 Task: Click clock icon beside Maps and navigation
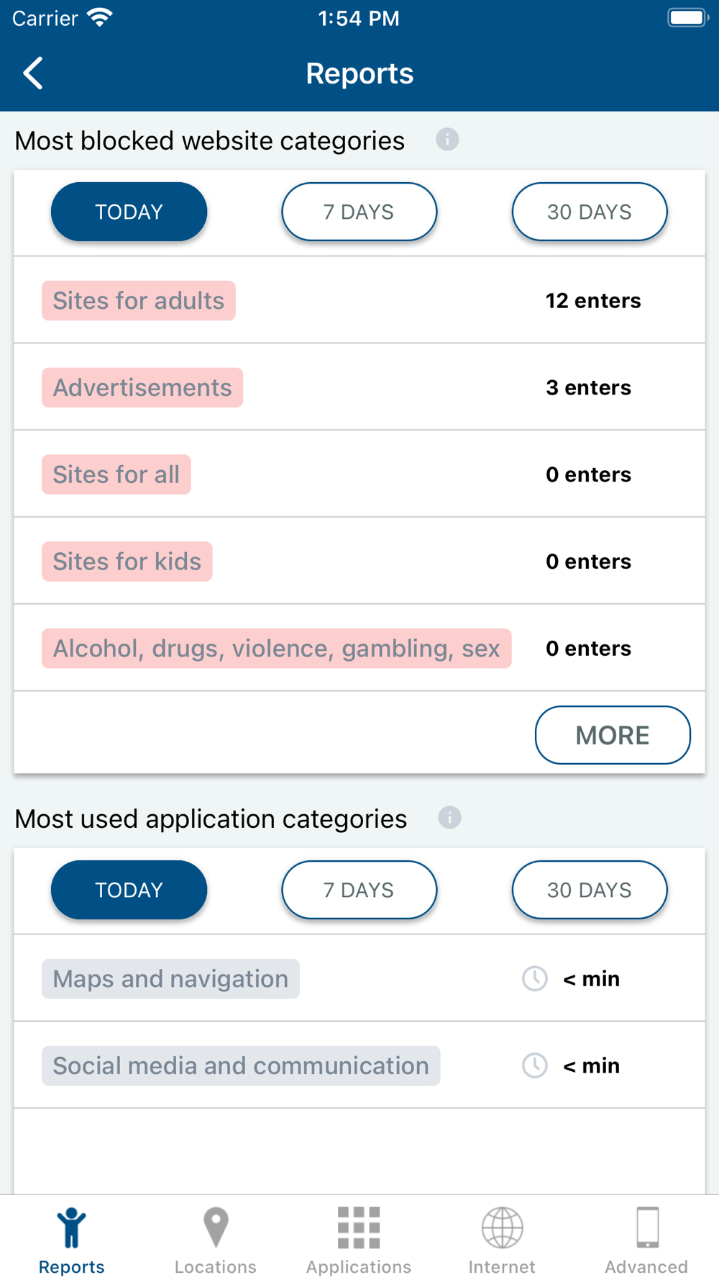[534, 978]
